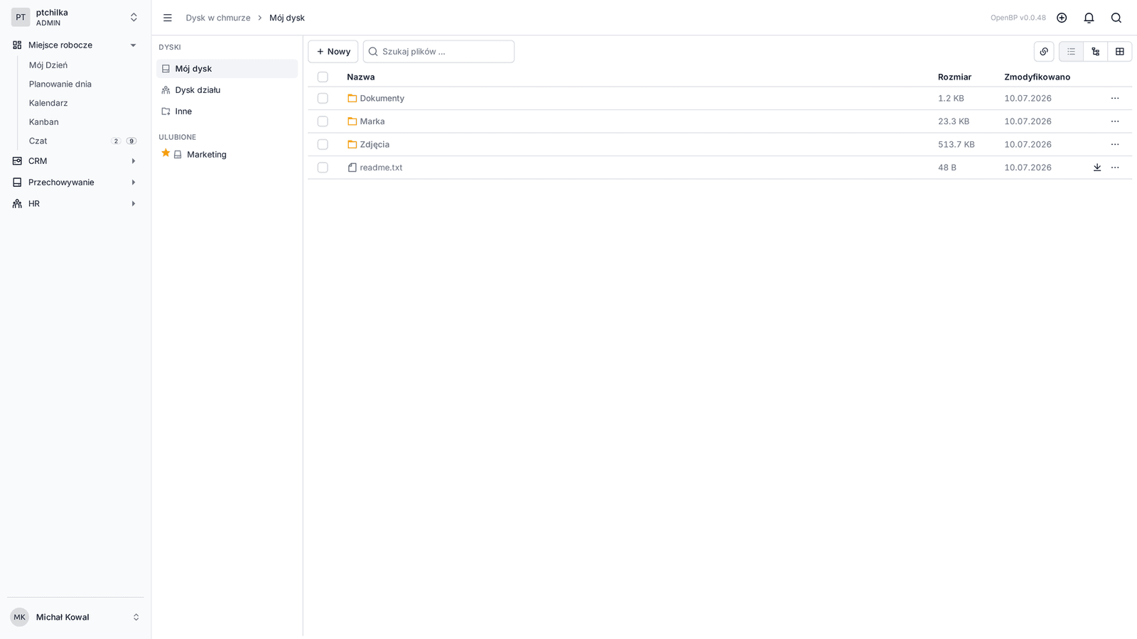The image size is (1137, 639).
Task: Click the 23.3 KB size cell
Action: click(x=954, y=121)
